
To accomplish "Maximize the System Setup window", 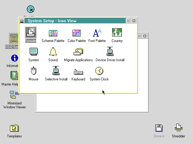I will 134,21.
